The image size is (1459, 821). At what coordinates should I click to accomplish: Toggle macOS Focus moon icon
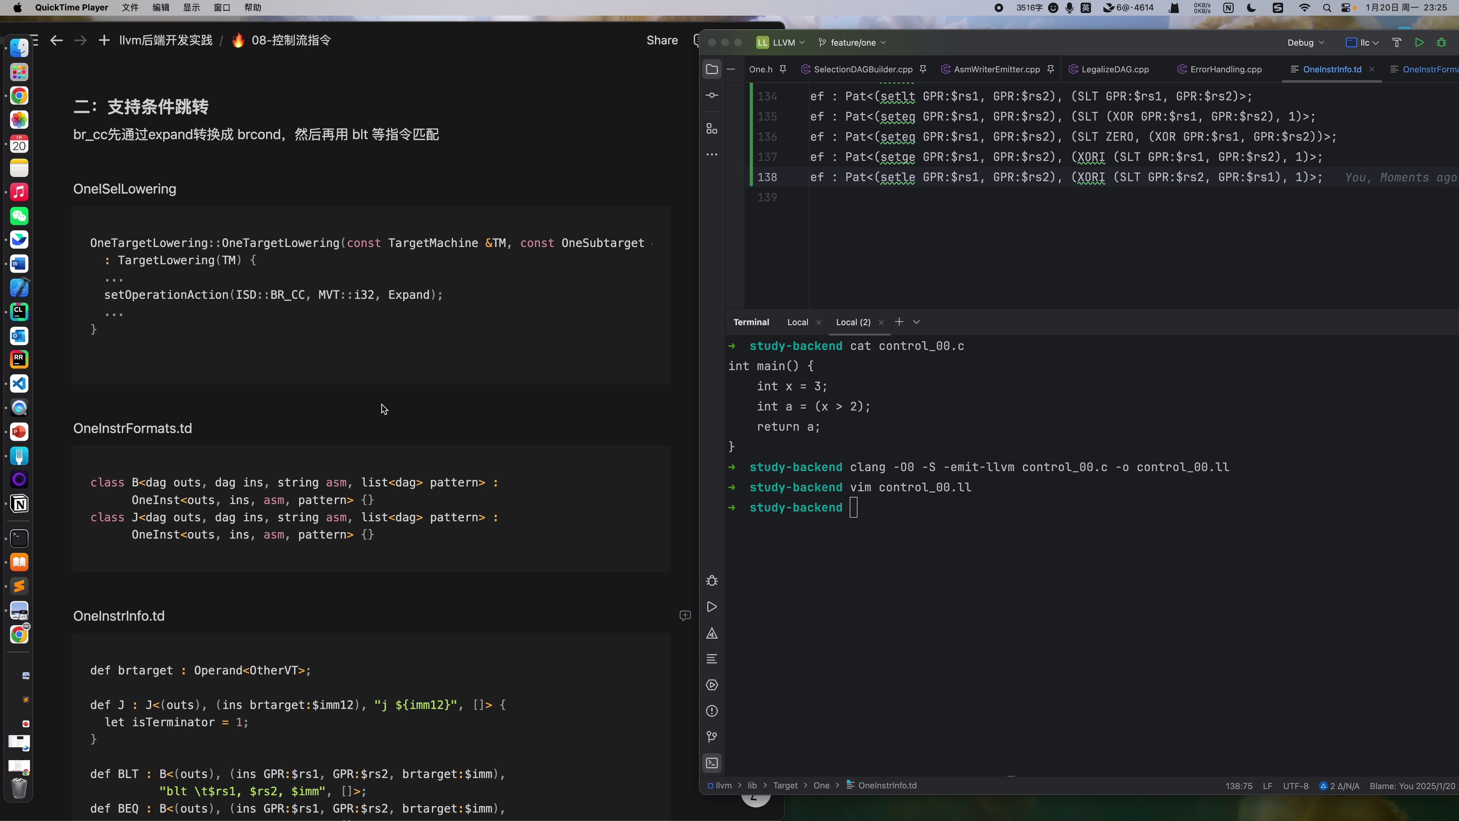[1252, 7]
